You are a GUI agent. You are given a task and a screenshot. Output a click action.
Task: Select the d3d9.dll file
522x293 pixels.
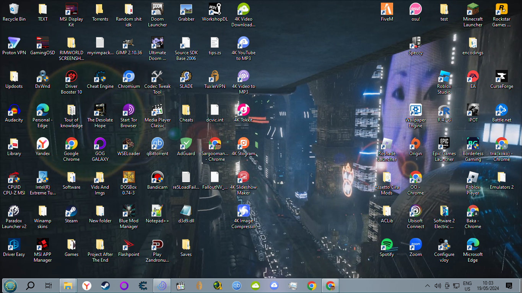(186, 211)
